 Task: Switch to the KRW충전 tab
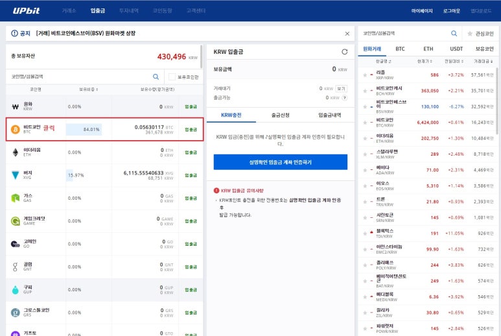pyautogui.click(x=231, y=115)
